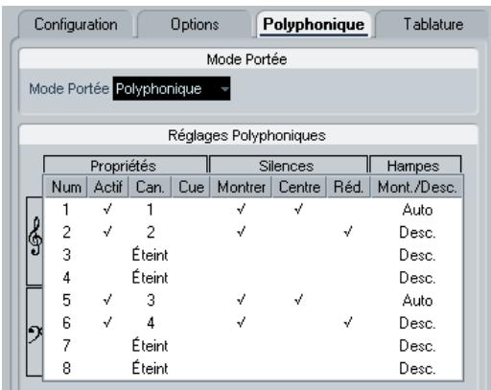
Task: Click the Cue column header
Action: coord(191,187)
